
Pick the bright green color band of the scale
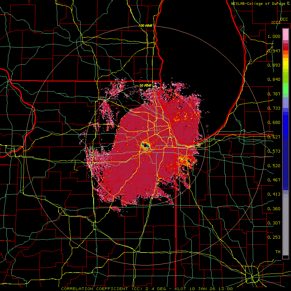point(286,89)
